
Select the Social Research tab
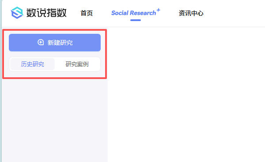136,13
